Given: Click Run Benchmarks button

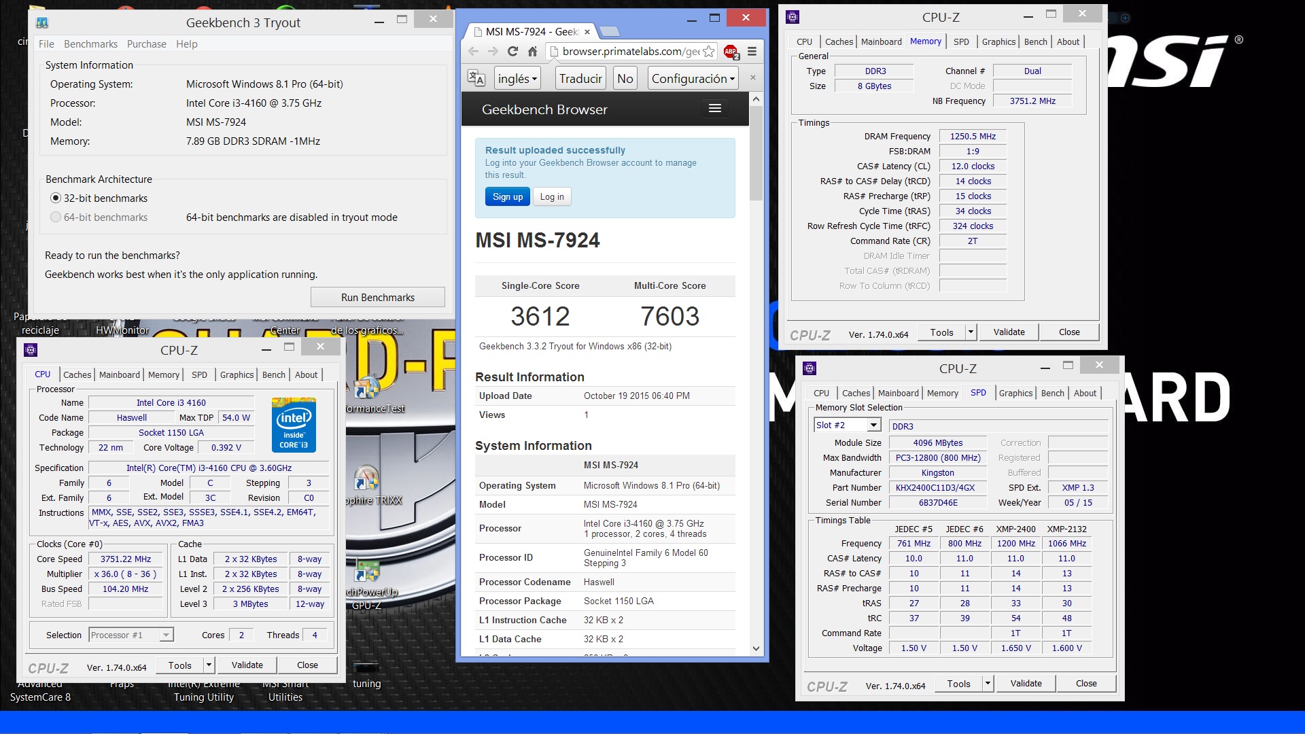Looking at the screenshot, I should [x=378, y=298].
